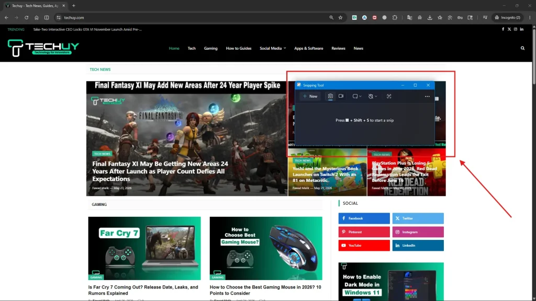Viewport: 536px width, 301px height.
Task: Switch Snipping Tool to video Record mode
Action: (341, 96)
